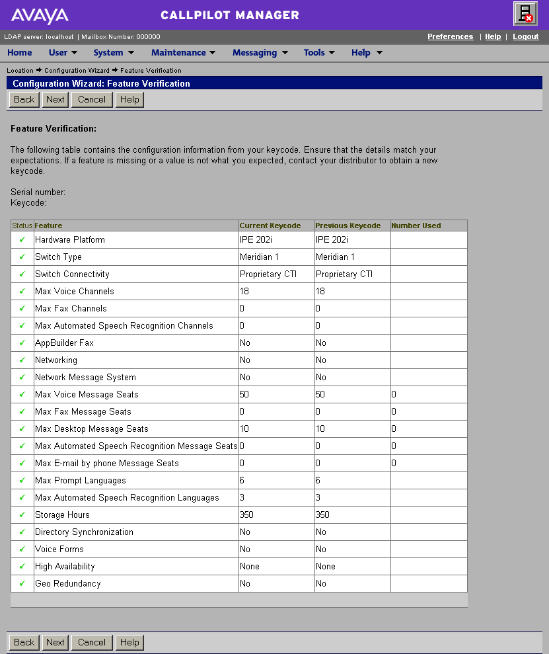
Task: Click Configuration Wizard in breadcrumb
Action: [77, 71]
